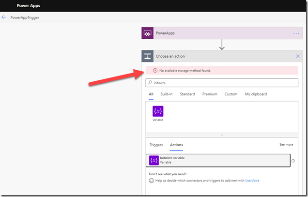Choose the Initialize variable action
The width and height of the screenshot is (308, 197).
(218, 161)
